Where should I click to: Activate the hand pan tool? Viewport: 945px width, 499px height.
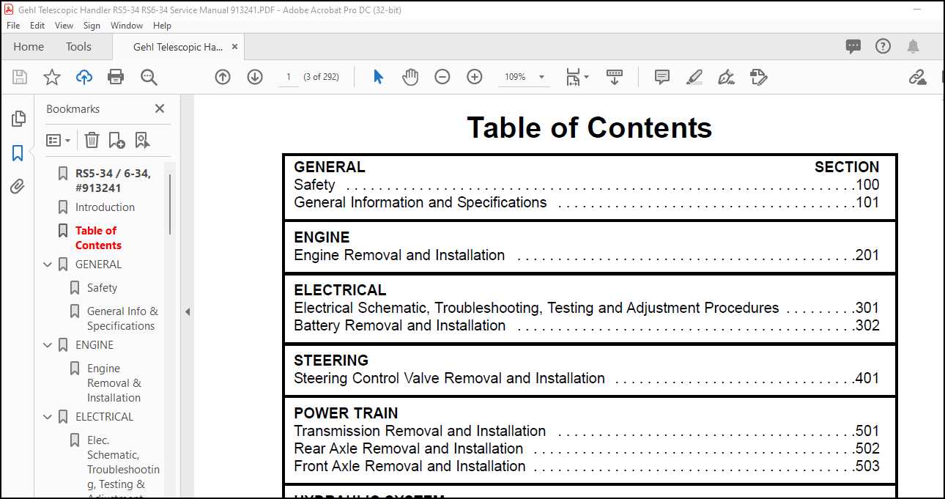pyautogui.click(x=410, y=77)
